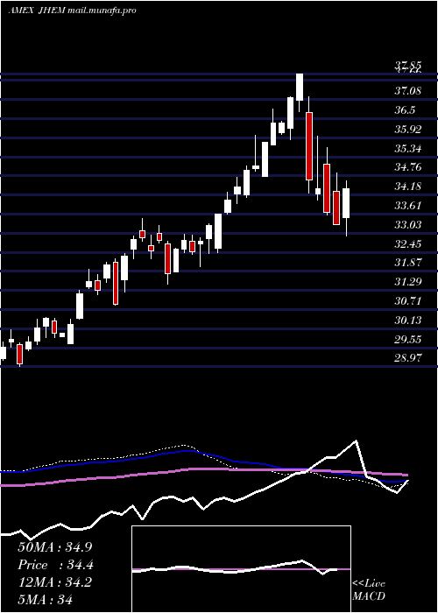
Task: Click the 28.97 price axis label
Action: point(408,357)
